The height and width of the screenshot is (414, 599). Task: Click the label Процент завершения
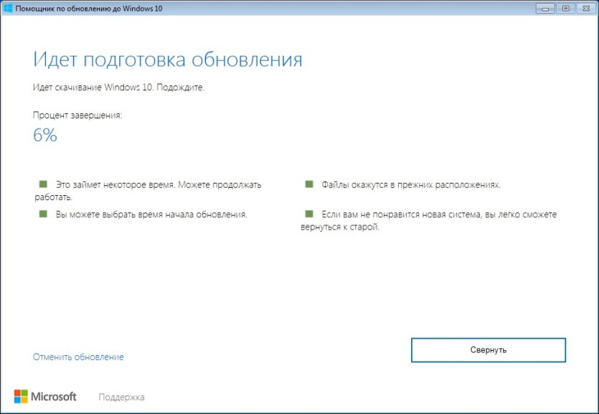pos(77,116)
